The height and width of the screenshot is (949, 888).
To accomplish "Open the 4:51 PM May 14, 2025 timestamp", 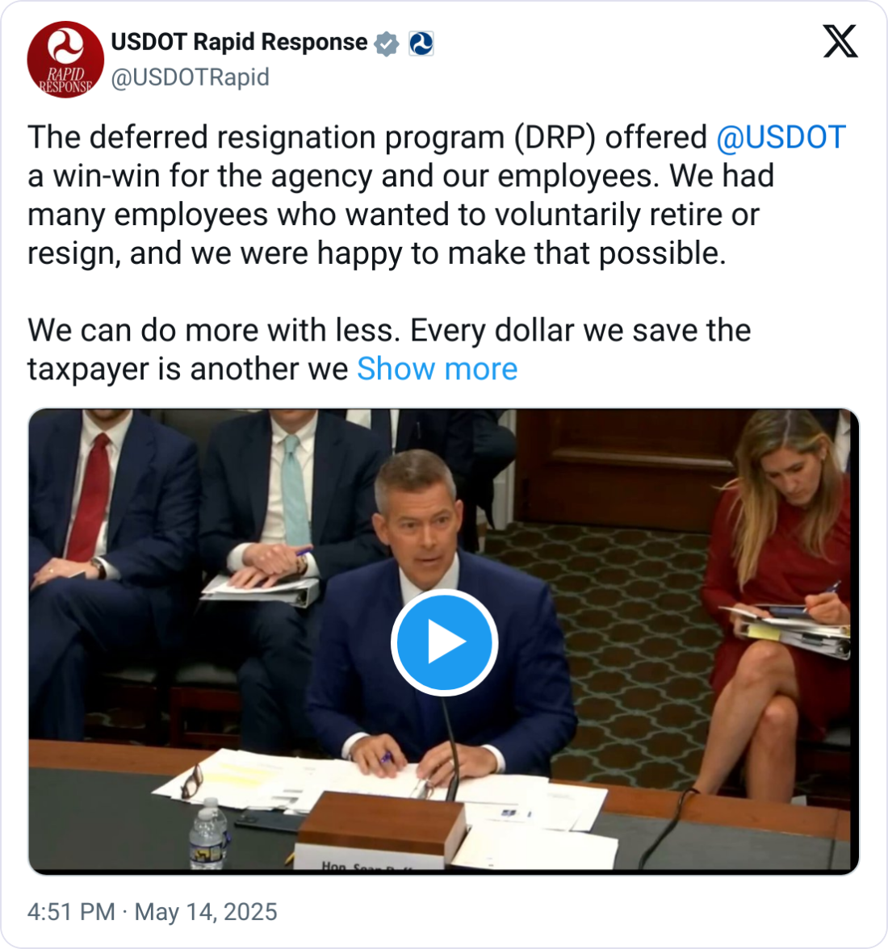I will click(153, 912).
